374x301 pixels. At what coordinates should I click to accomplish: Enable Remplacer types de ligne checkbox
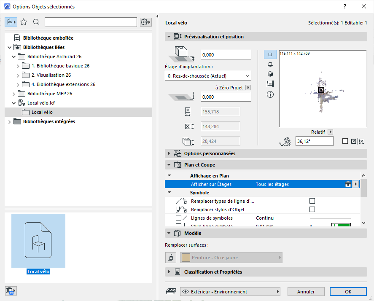pyautogui.click(x=312, y=201)
